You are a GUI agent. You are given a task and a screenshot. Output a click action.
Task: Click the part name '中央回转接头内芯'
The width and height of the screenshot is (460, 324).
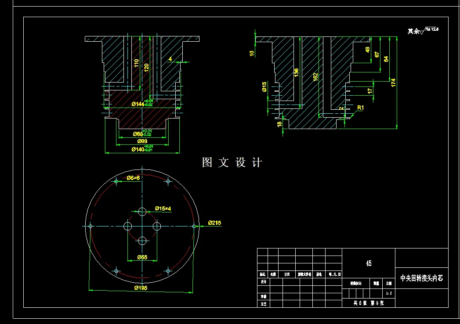[422, 278]
